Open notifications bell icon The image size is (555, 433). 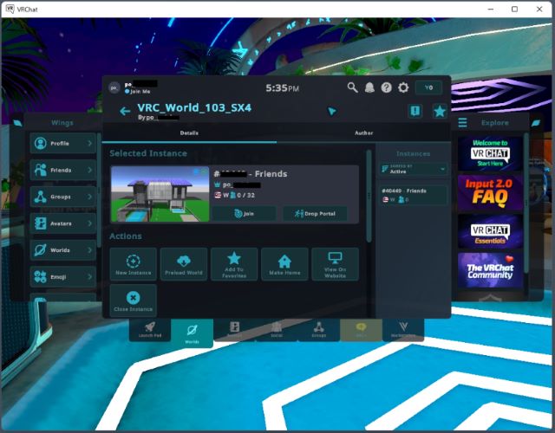pyautogui.click(x=369, y=87)
